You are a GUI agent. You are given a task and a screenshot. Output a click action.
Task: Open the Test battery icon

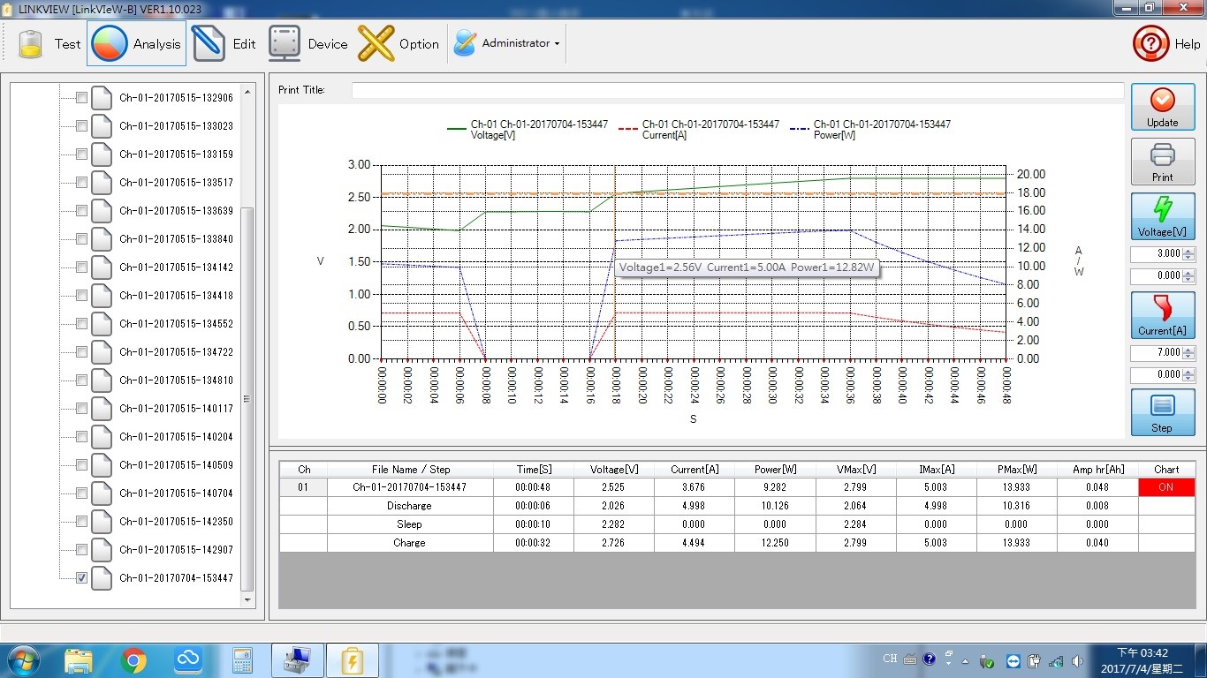coord(31,43)
